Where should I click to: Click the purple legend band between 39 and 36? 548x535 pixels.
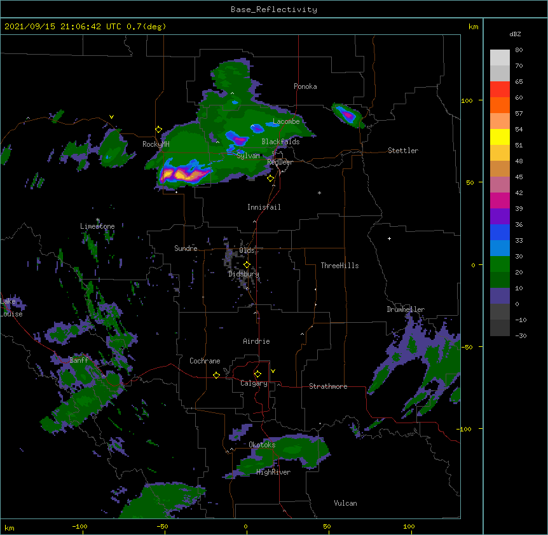500,217
